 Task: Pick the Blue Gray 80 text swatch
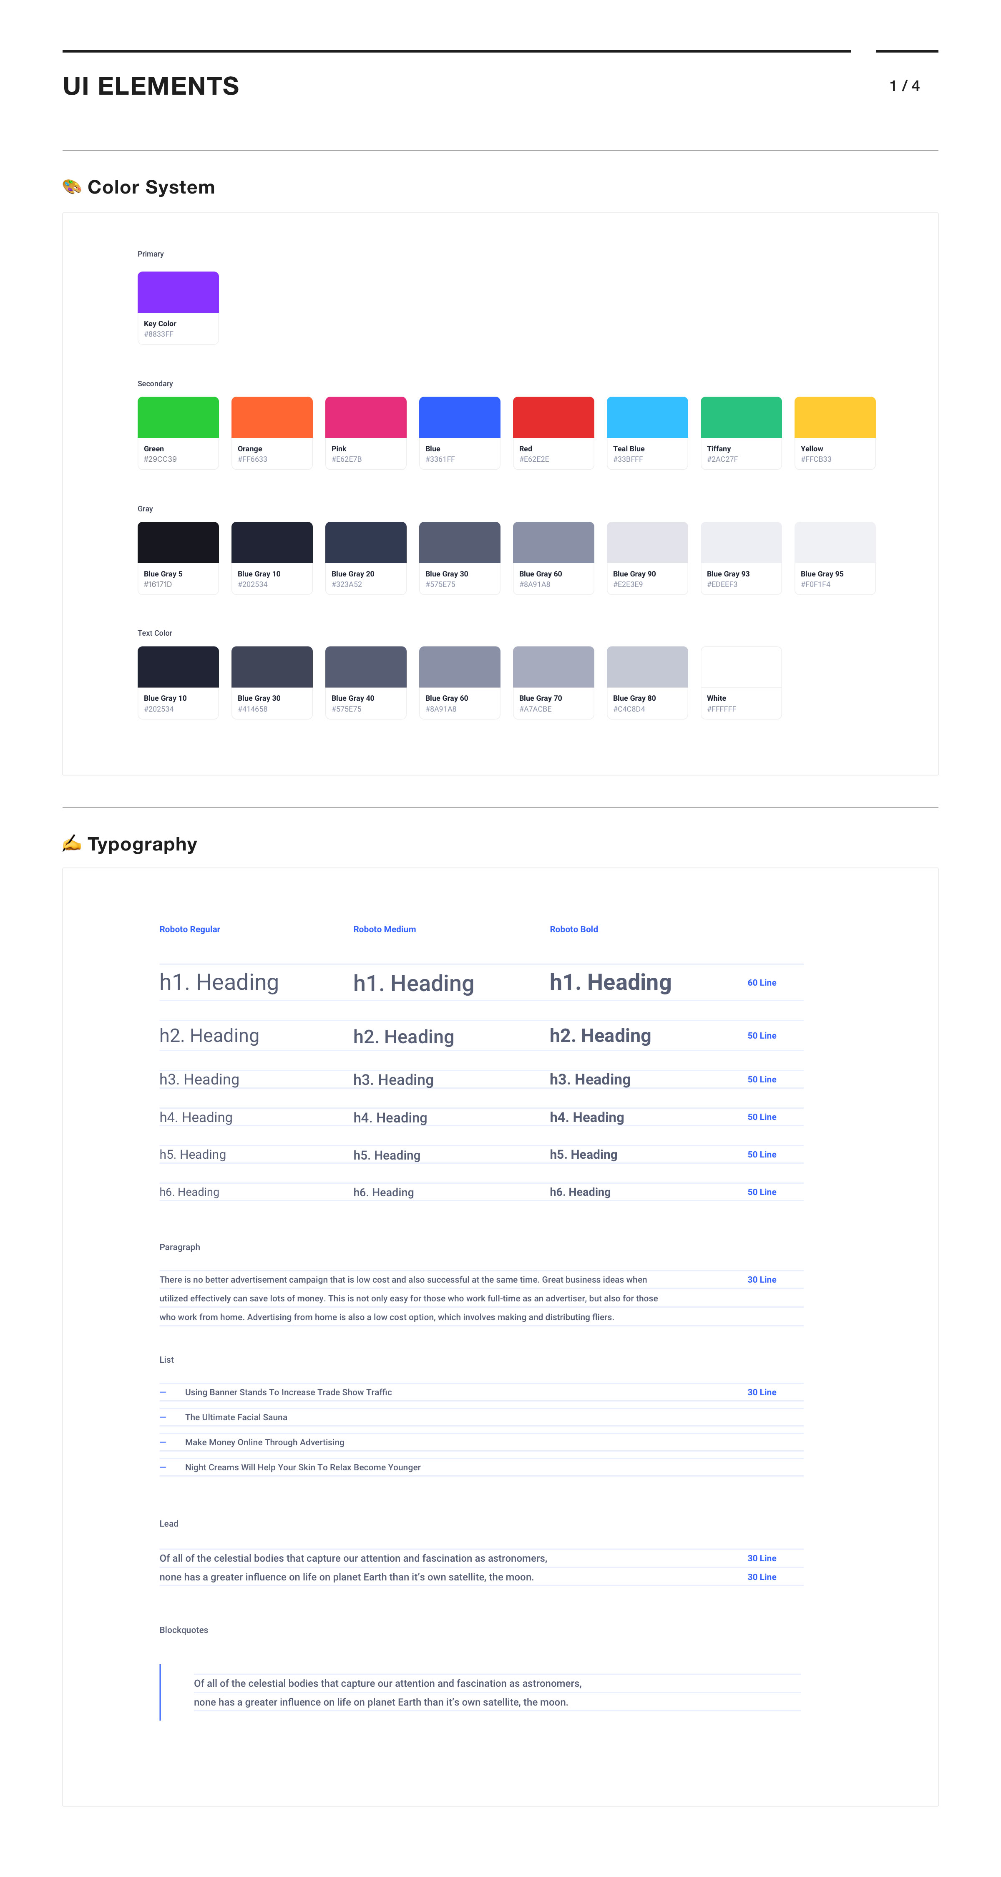click(647, 667)
